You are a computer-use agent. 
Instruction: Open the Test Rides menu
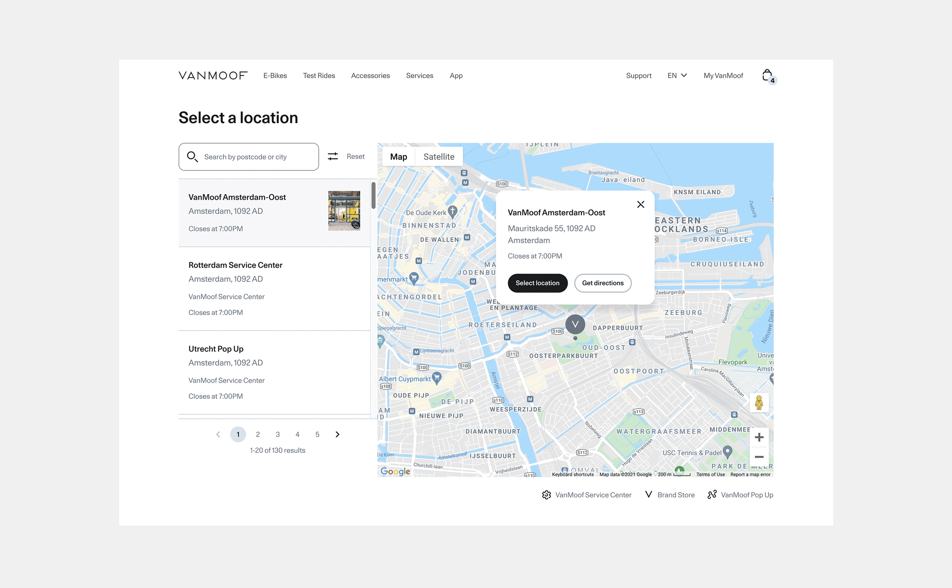click(x=319, y=75)
